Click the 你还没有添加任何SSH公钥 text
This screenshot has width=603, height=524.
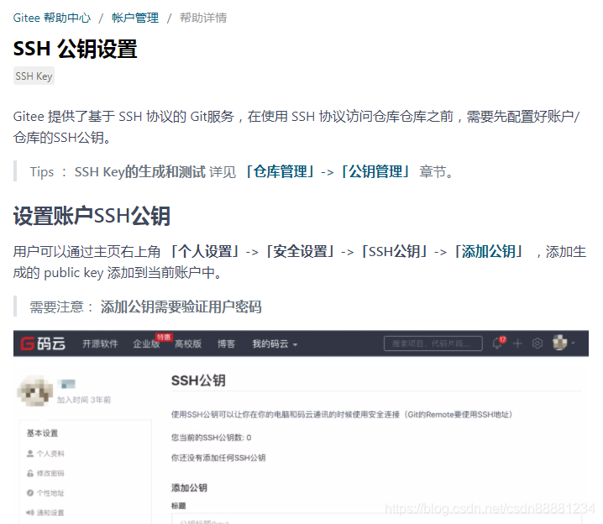(218, 458)
